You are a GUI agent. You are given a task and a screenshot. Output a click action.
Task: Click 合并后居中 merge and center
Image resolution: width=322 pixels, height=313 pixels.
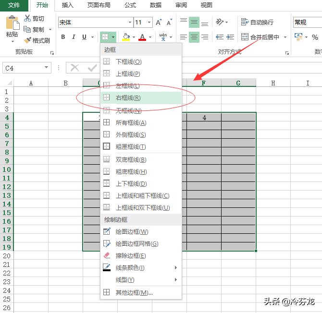tap(260, 37)
